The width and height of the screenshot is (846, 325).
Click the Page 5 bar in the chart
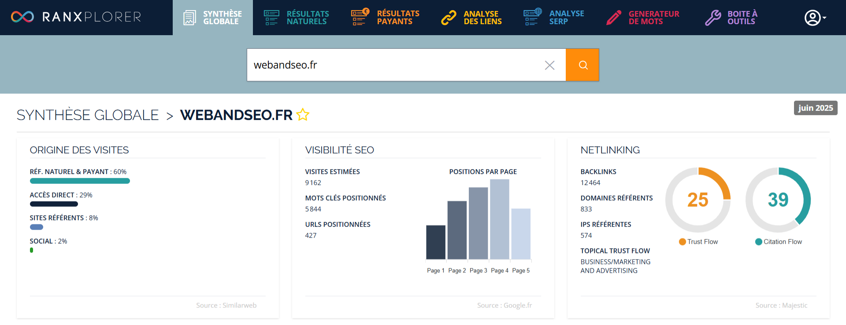point(521,234)
